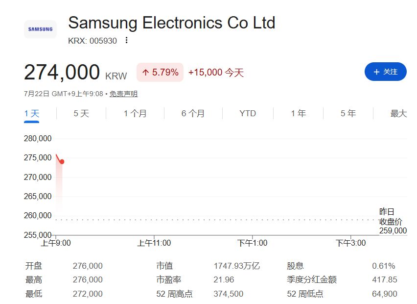The height and width of the screenshot is (304, 417).
Task: Click the Samsung Electronics Co Ltd title
Action: pyautogui.click(x=171, y=23)
